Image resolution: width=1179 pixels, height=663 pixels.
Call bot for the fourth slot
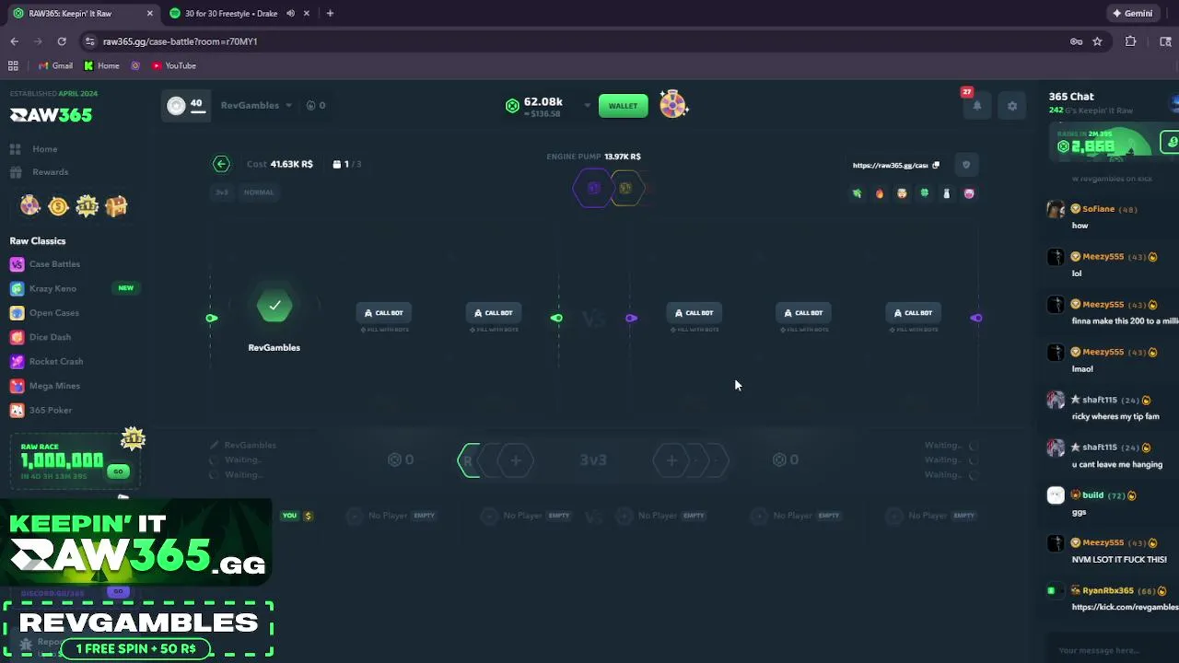(695, 313)
